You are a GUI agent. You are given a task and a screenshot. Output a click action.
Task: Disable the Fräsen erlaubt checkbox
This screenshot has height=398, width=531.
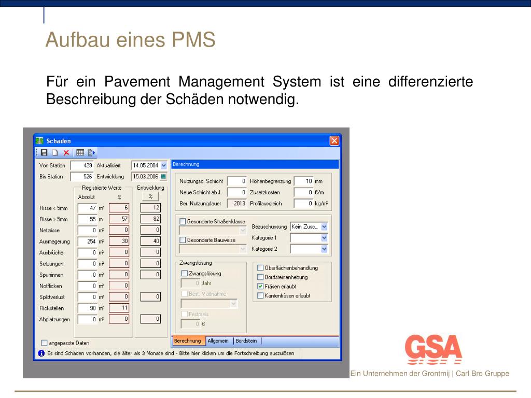click(x=260, y=285)
